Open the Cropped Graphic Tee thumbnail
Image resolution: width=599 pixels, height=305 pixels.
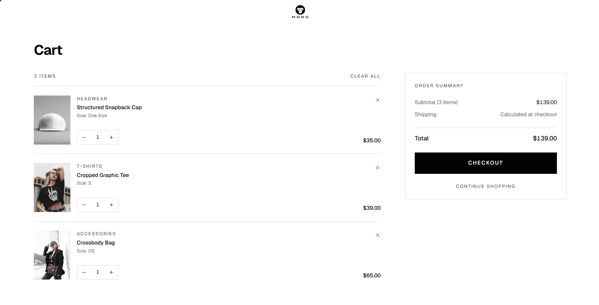[52, 188]
